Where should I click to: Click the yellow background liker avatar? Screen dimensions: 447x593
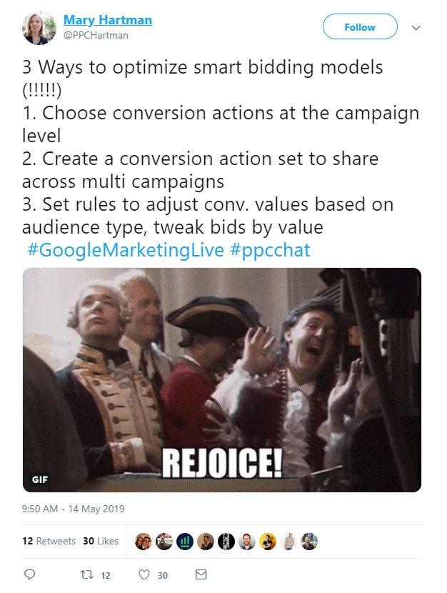click(268, 542)
